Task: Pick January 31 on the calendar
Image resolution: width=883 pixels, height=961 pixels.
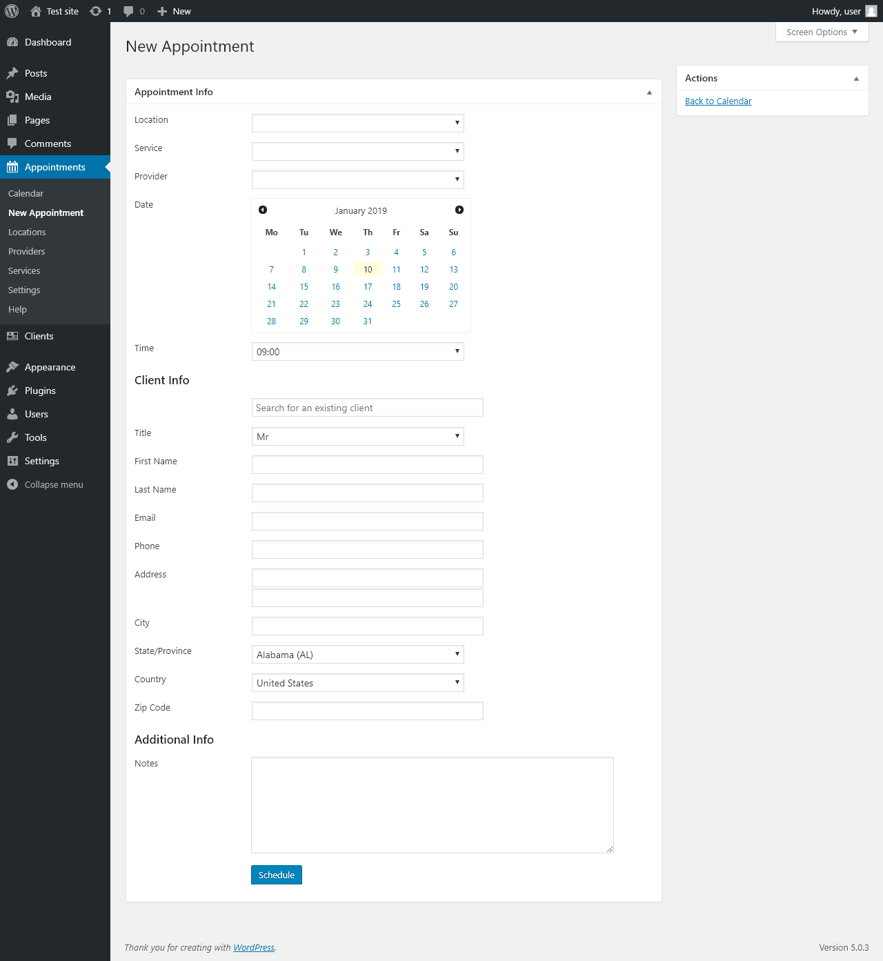Action: tap(368, 321)
